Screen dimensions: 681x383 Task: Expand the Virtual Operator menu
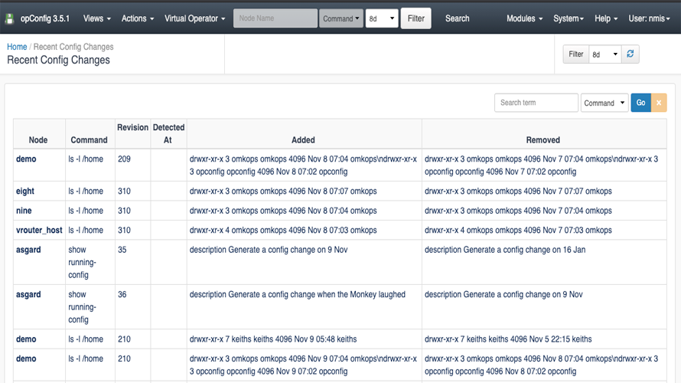pos(194,18)
